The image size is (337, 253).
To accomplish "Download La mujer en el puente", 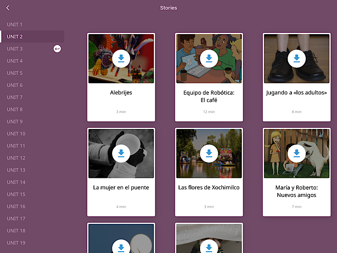I will coord(121,153).
